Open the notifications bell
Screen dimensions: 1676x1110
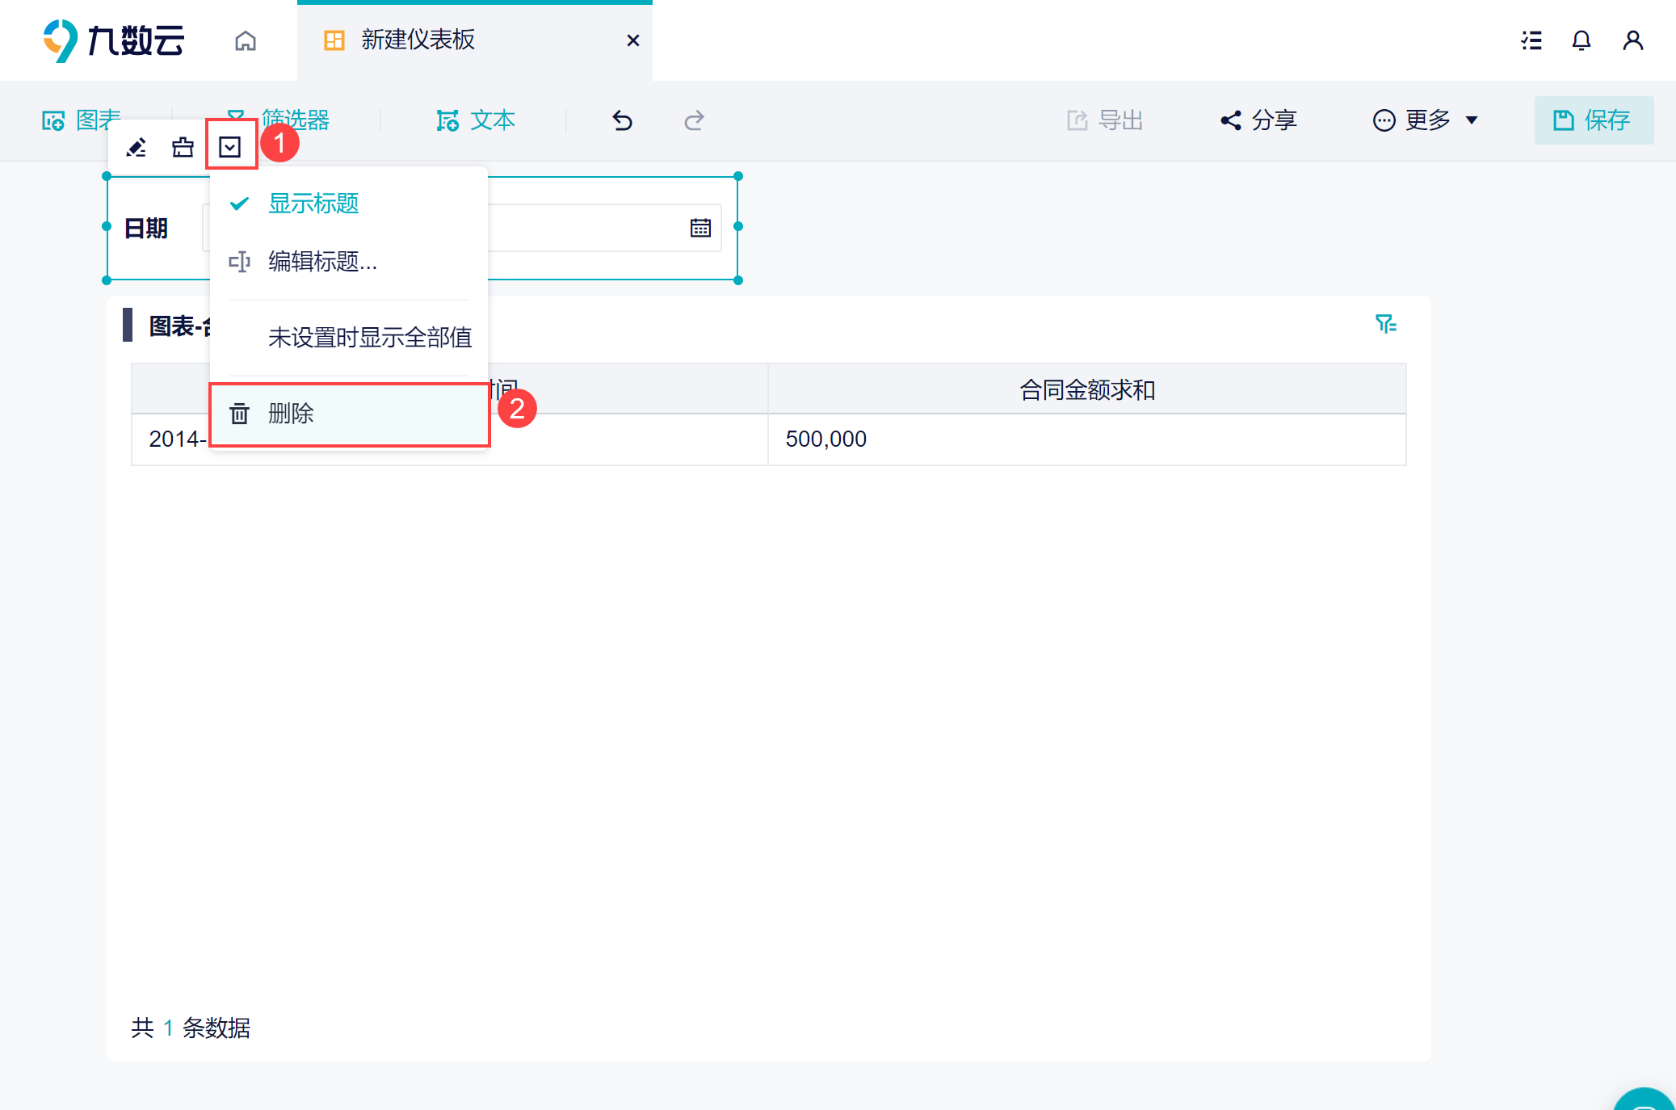(x=1581, y=40)
